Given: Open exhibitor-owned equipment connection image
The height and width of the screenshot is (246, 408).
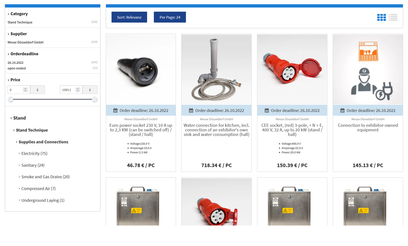Looking at the screenshot, I should point(368,70).
